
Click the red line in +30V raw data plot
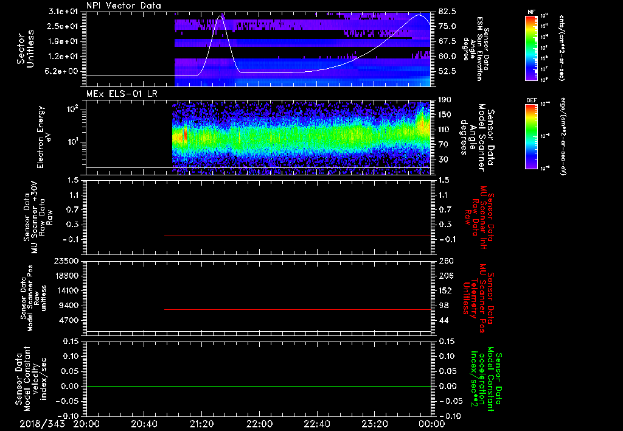[x=298, y=236]
